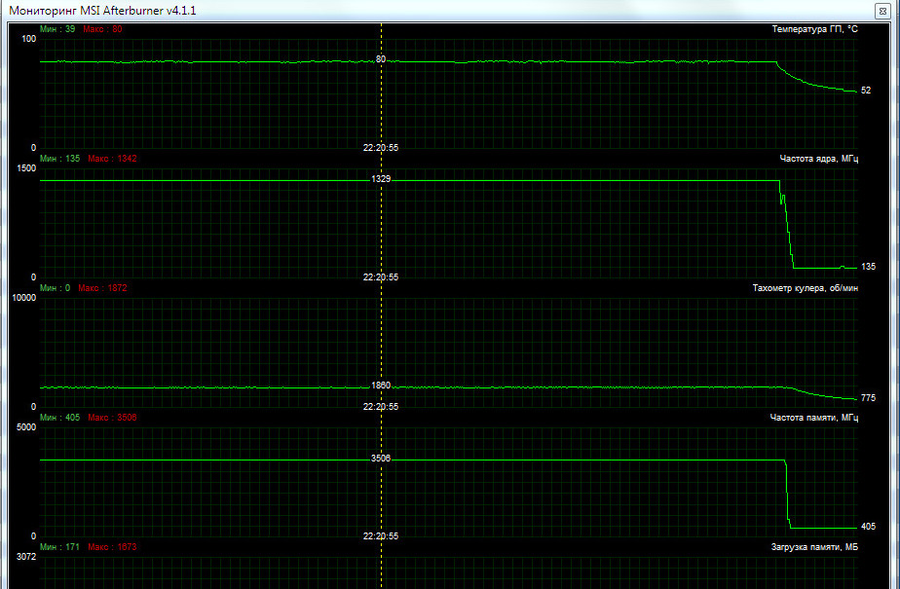Select the 'Частота памяти, МГц' graph label
Image resolution: width=900 pixels, height=589 pixels.
813,418
